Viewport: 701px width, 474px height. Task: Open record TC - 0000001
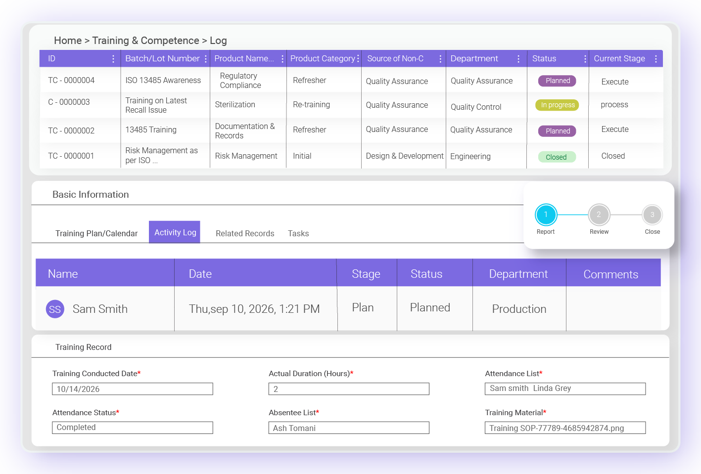click(x=71, y=156)
